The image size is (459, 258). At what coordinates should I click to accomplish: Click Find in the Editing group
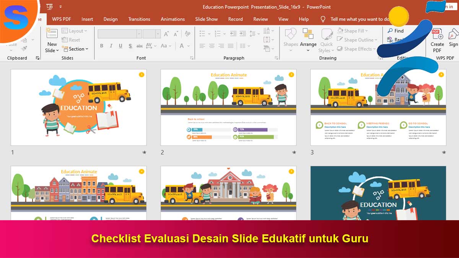click(x=396, y=31)
